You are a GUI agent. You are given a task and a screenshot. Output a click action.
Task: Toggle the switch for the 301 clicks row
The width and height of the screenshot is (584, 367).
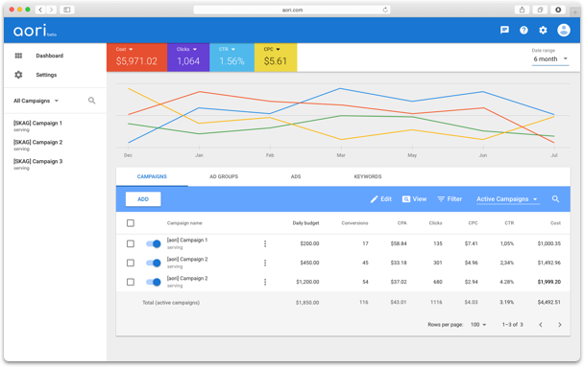pos(153,263)
